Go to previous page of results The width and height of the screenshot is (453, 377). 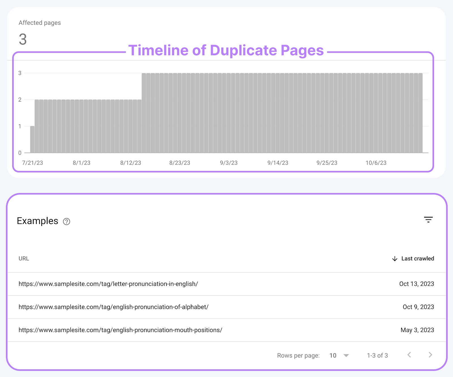tap(409, 355)
